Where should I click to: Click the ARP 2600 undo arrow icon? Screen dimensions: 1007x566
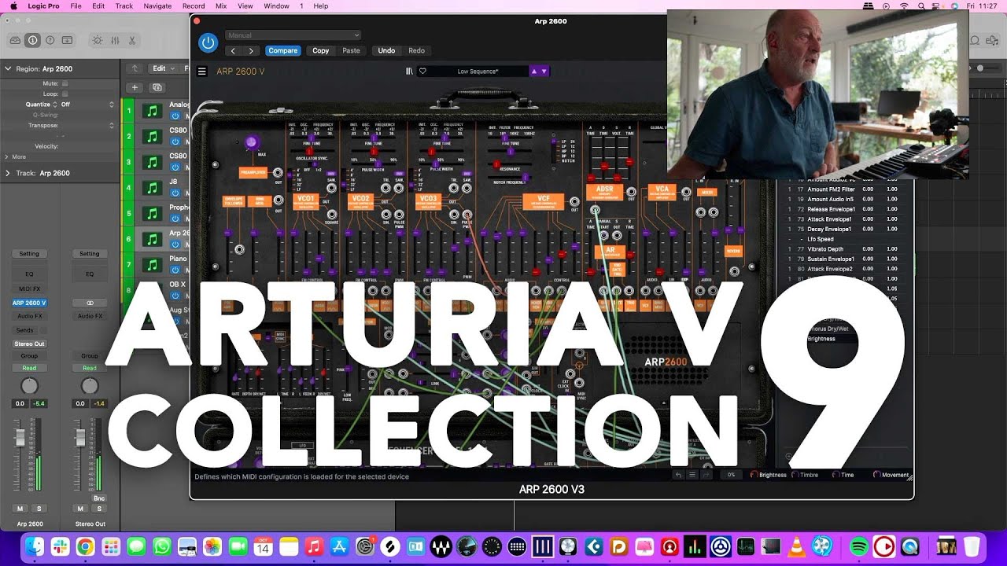click(x=678, y=475)
